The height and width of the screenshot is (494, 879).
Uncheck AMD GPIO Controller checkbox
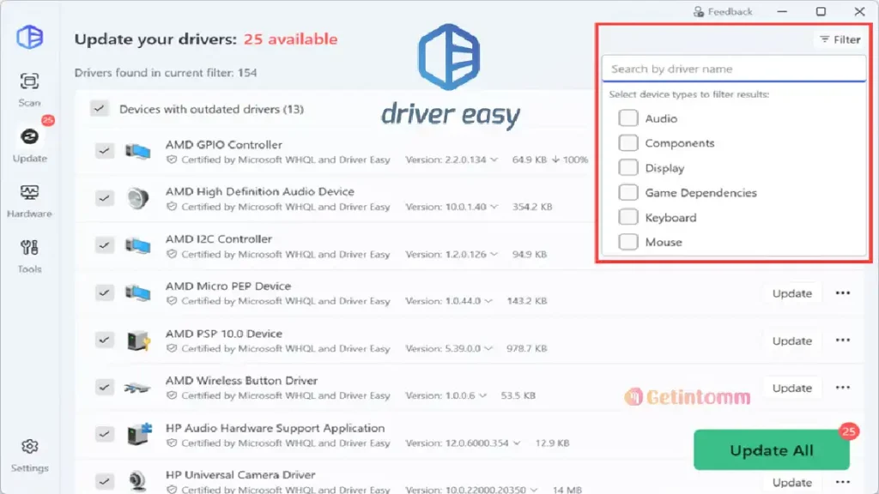pos(104,151)
